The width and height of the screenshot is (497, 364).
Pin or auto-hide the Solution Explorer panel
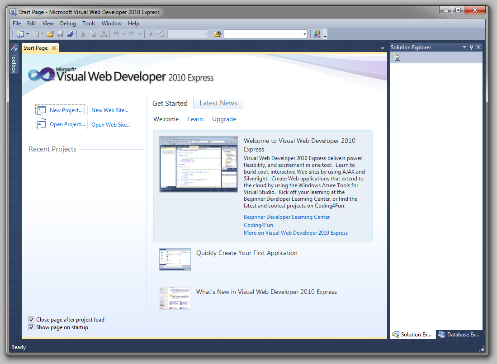471,47
